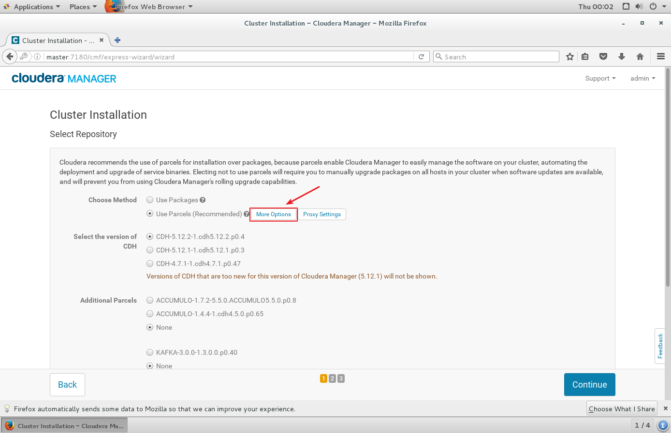Select the Use Packages radio button
Screen dimensions: 671x433
point(150,200)
